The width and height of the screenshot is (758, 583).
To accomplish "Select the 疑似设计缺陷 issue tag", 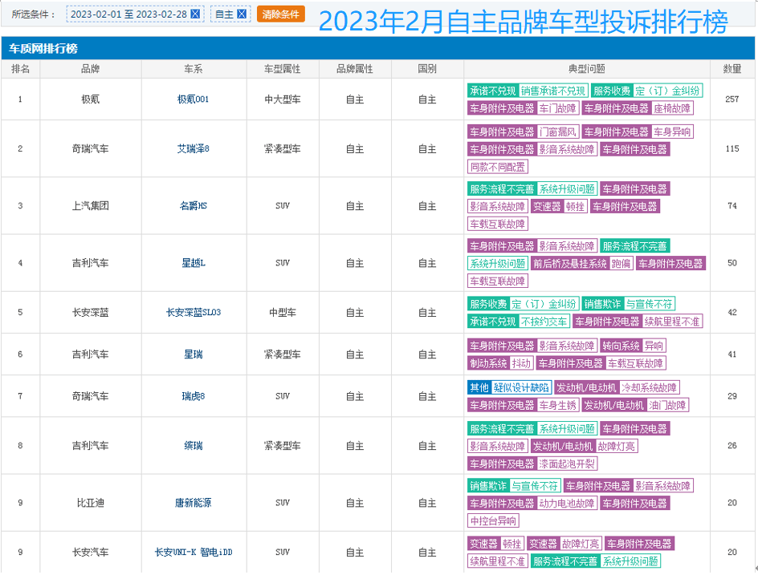I will tap(521, 387).
